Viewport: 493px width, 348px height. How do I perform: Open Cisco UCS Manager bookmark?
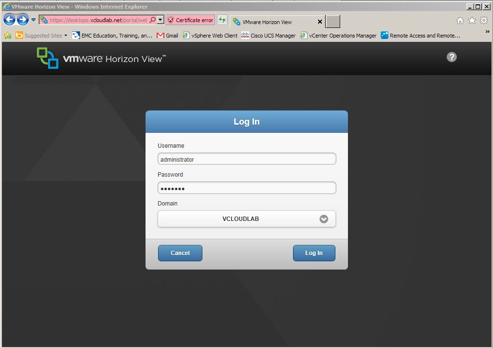[268, 36]
